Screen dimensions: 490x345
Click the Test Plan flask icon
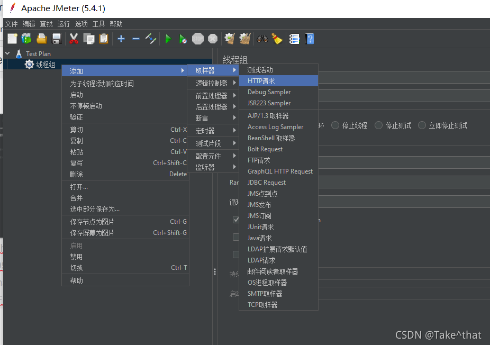coord(19,54)
